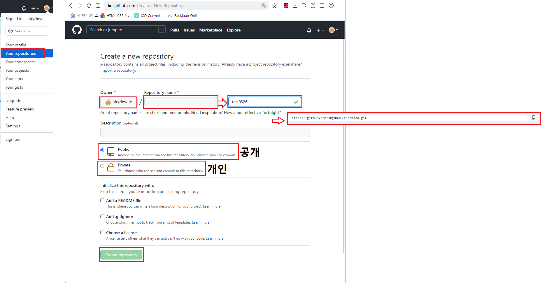Open the ICO Convert bookmark

[150, 16]
